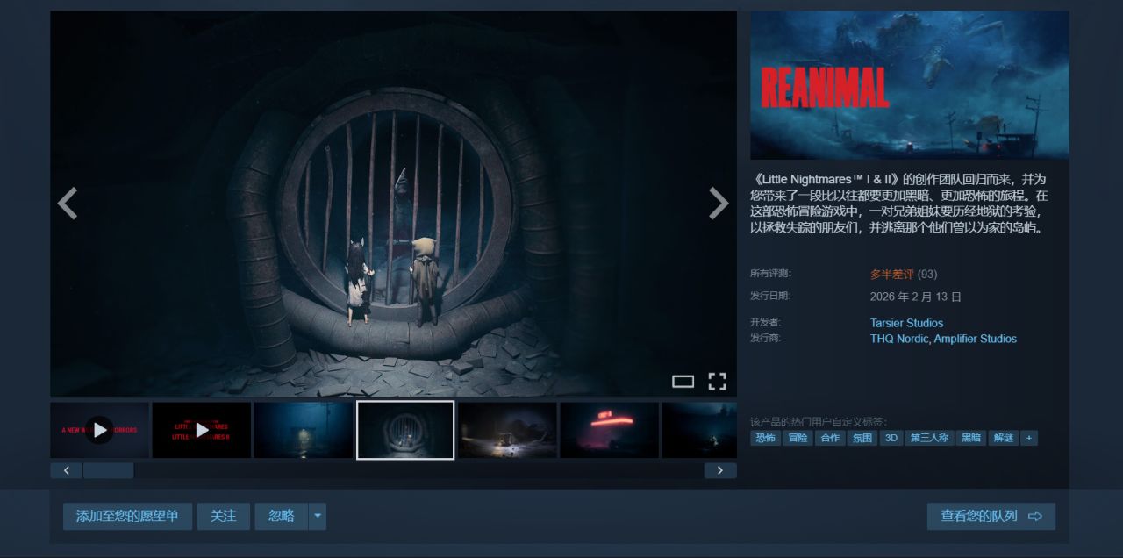Click the thumbnail strip left scroll arrow
1123x558 pixels.
click(66, 470)
